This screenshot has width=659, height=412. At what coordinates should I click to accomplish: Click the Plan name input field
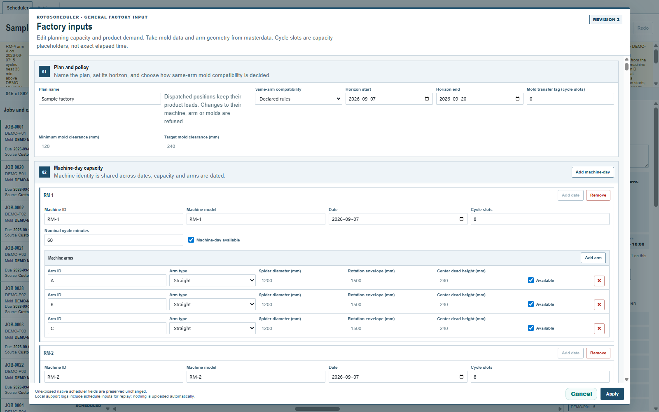pyautogui.click(x=100, y=99)
